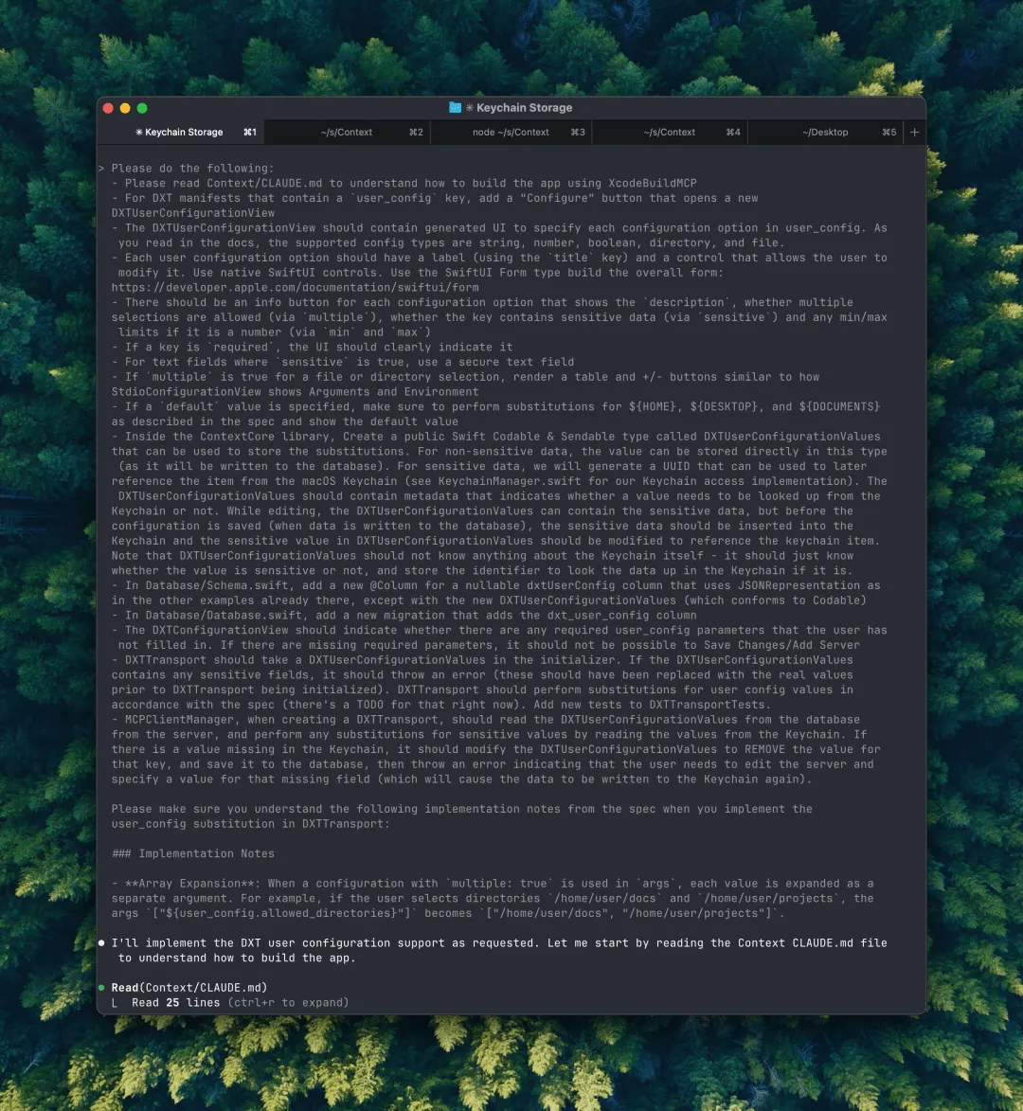Open a new terminal tab with plus button

[915, 133]
